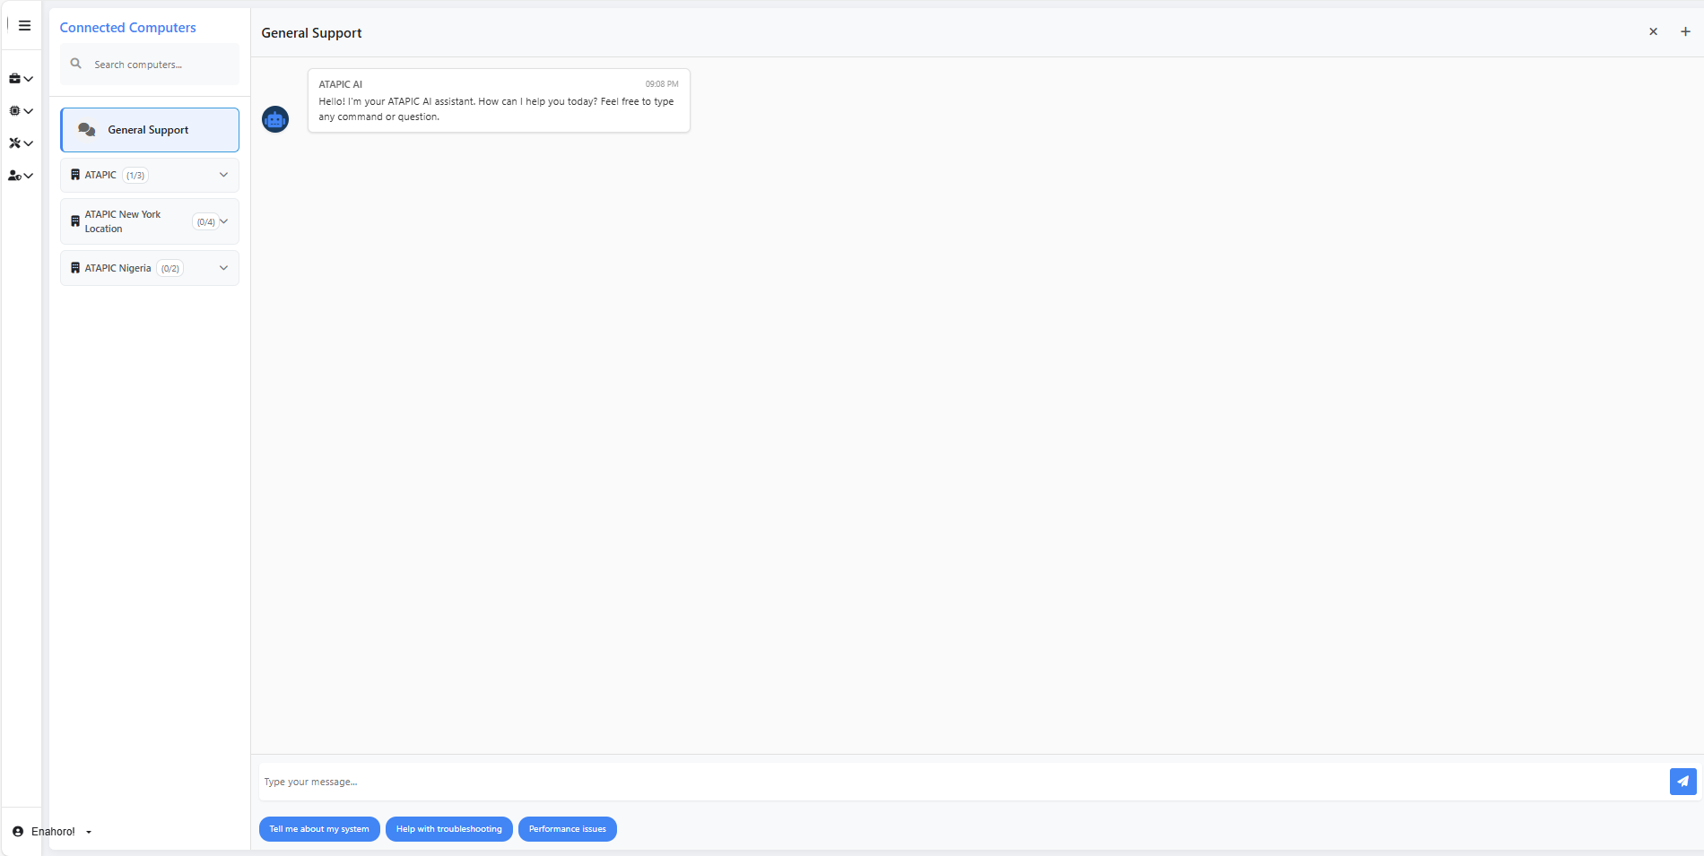Click the ATAPIC (1/3) count badge
The image size is (1704, 856).
pyautogui.click(x=135, y=176)
